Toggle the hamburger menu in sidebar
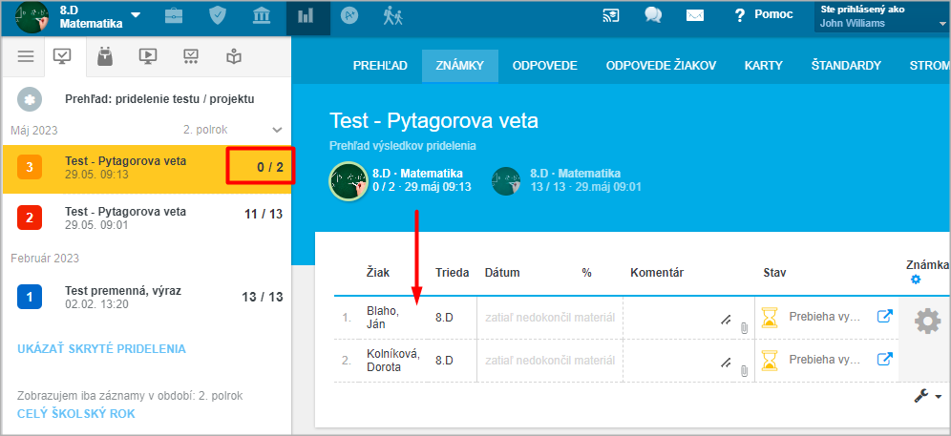The image size is (951, 436). (x=26, y=56)
